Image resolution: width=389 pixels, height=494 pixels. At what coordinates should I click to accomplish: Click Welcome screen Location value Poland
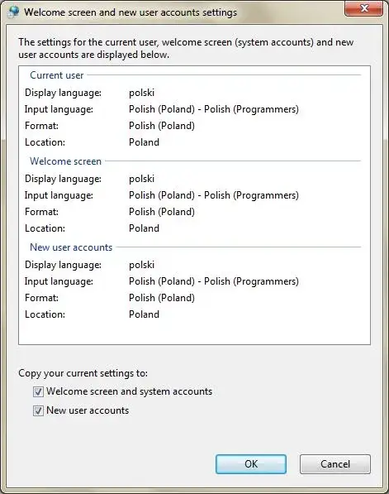144,228
